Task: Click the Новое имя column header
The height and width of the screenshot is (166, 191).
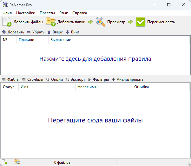Action: tap(87, 87)
